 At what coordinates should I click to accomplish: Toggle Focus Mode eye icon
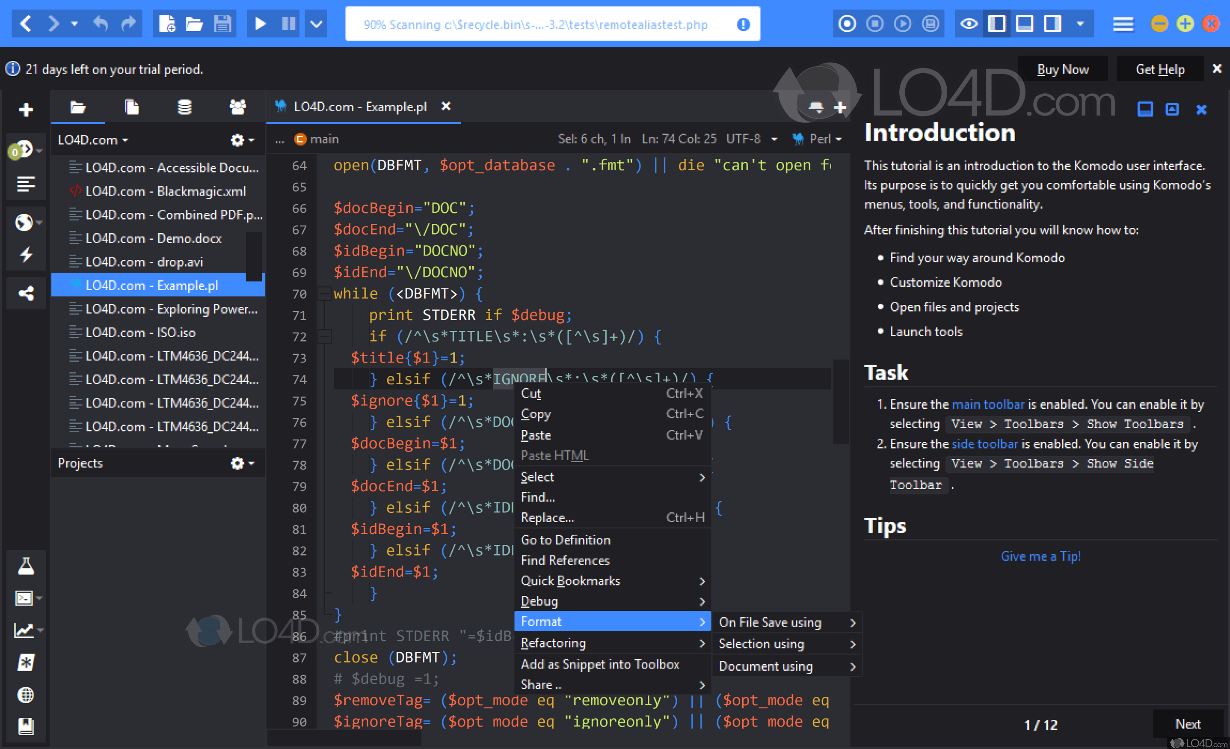pos(969,24)
